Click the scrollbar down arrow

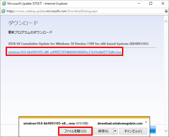[166, 131]
